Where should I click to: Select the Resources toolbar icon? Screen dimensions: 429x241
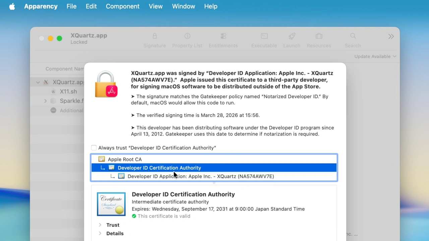319,39
